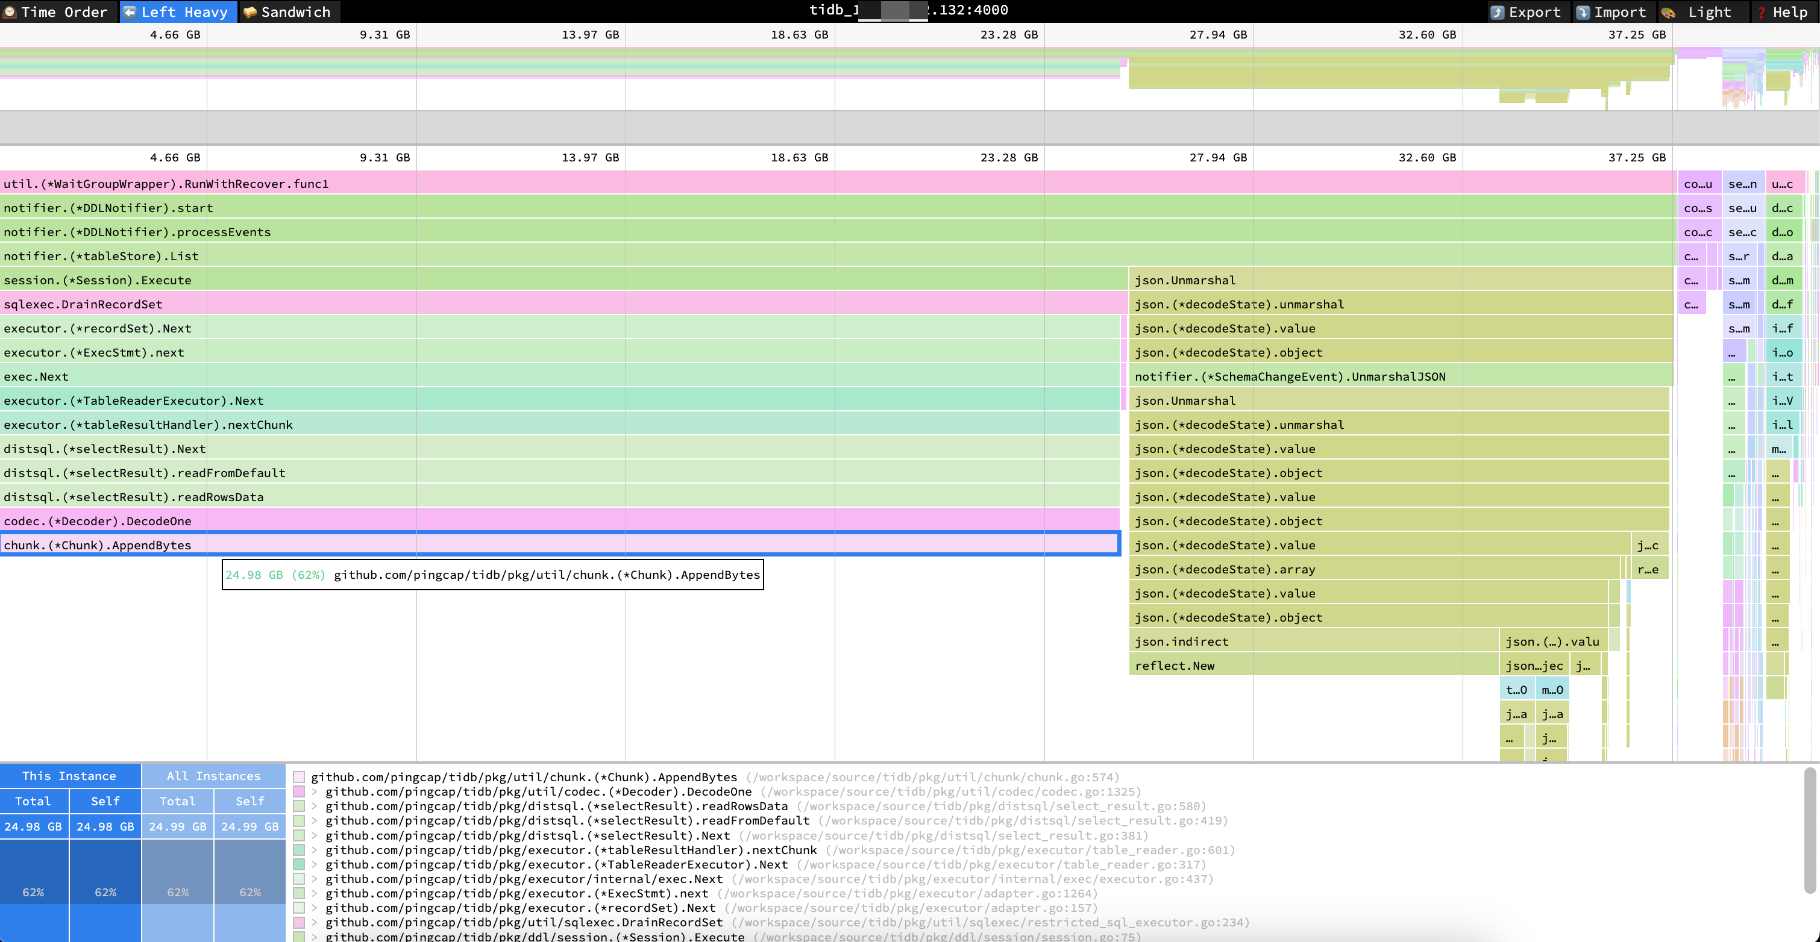Screen dimensions: 1820x942
Task: Click color swatch beside codec.(*Decoder).DecodeOne
Action: pos(299,791)
